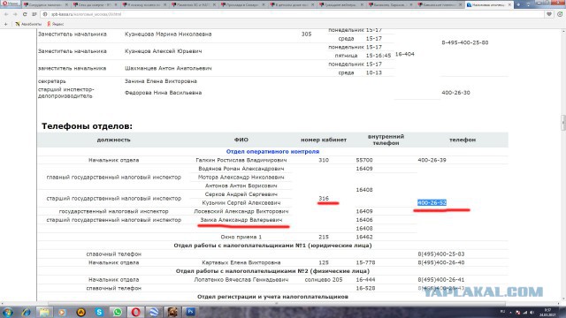This screenshot has height=318, width=566.
Task: Close the active Налоговая инспекция tab
Action: 509,4
